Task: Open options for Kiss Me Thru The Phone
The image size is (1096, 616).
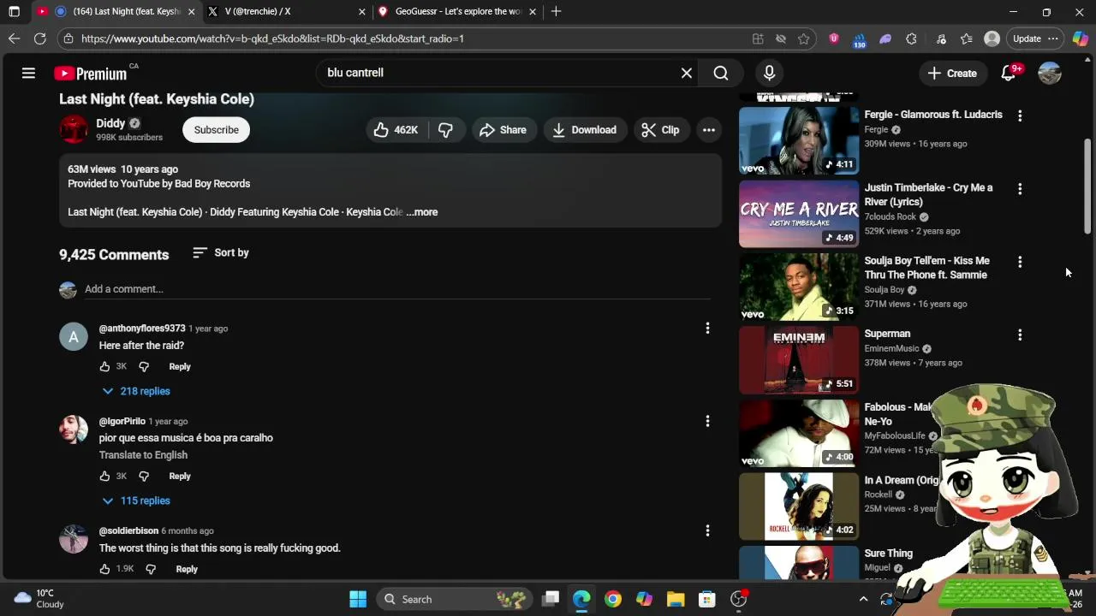Action: tap(1020, 261)
